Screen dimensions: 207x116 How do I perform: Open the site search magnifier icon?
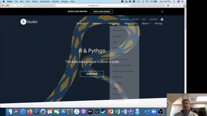point(162,19)
